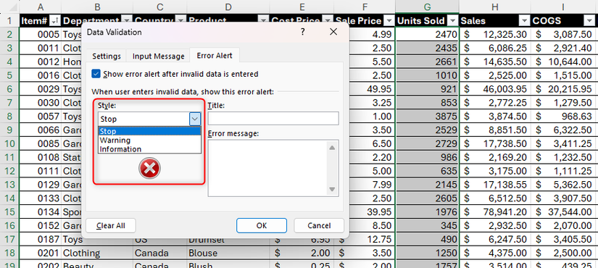Confirm with the OK button

[261, 225]
